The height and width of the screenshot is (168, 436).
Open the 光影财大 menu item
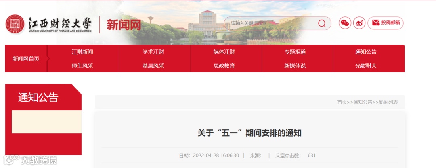[366, 66]
